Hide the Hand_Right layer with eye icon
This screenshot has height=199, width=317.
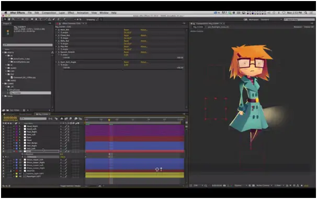tap(4, 126)
